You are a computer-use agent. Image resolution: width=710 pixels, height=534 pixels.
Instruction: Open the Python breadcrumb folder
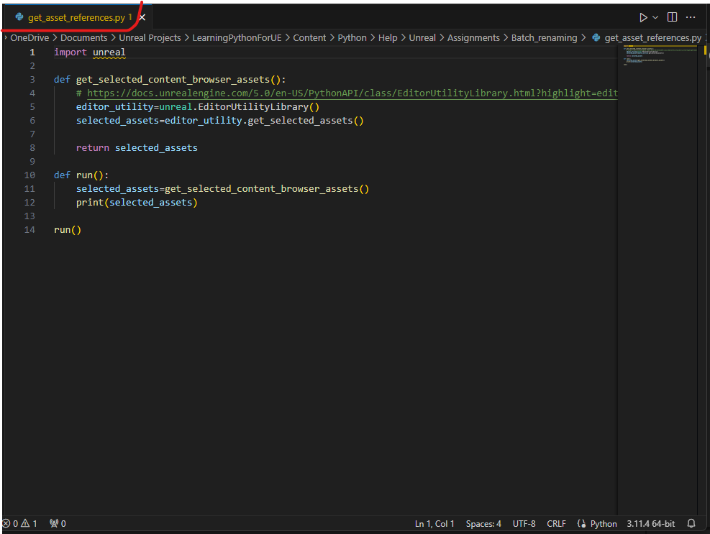point(352,38)
